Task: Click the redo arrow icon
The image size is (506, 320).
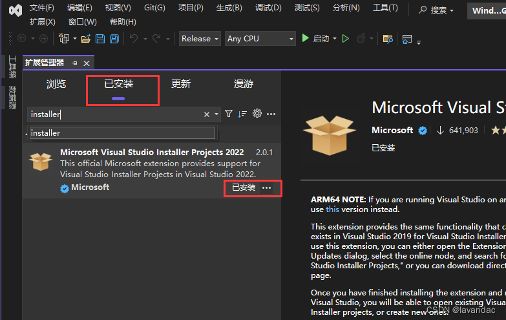Action: tap(156, 39)
